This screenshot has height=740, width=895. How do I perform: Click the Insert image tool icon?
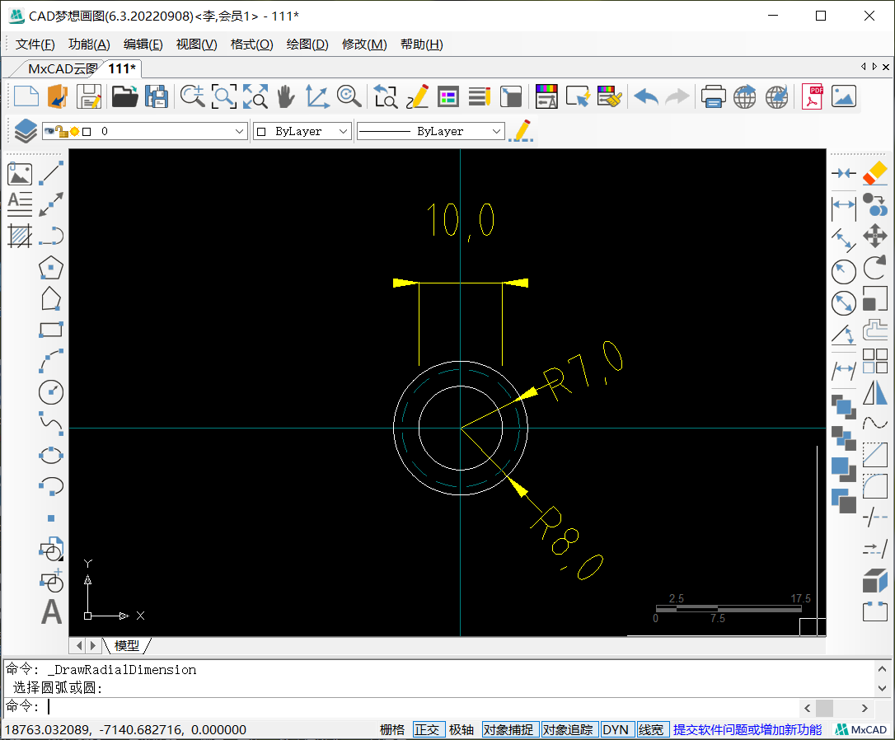(20, 173)
